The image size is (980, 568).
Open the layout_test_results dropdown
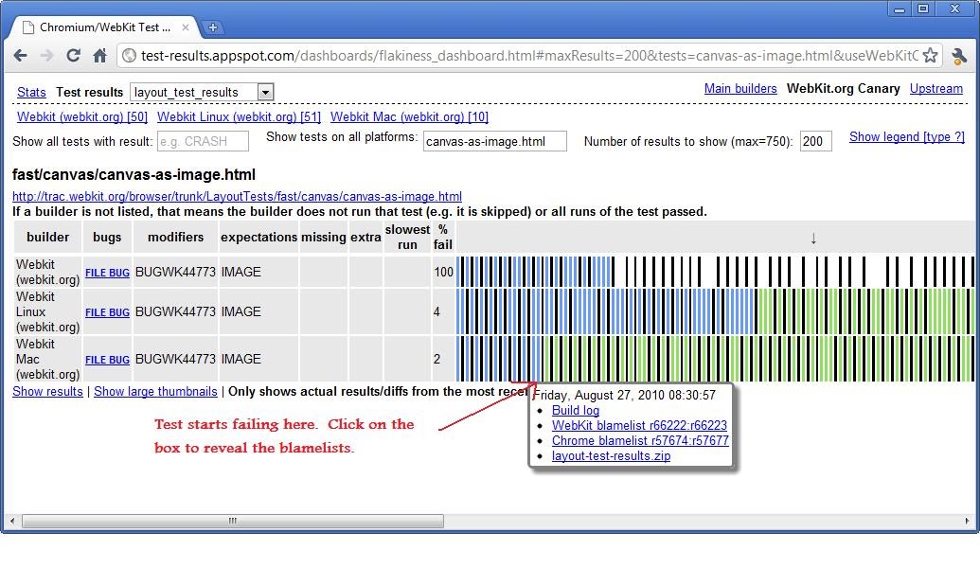click(x=265, y=92)
